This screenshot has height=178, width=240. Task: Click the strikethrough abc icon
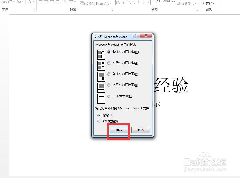5,2
